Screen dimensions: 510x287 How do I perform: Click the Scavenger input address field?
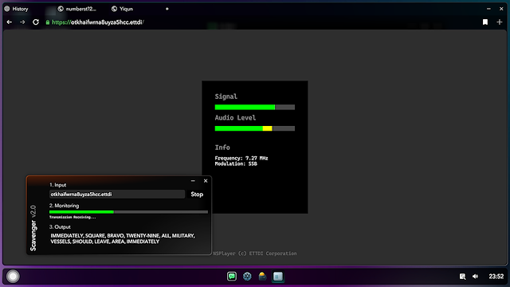click(117, 195)
